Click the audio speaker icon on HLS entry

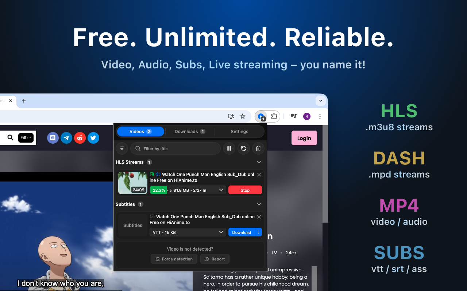[x=158, y=175]
